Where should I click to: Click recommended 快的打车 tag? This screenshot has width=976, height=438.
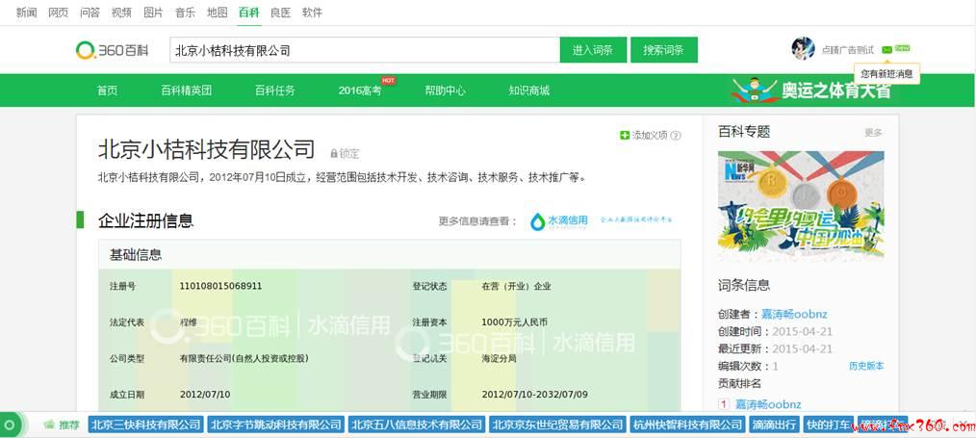pyautogui.click(x=828, y=425)
